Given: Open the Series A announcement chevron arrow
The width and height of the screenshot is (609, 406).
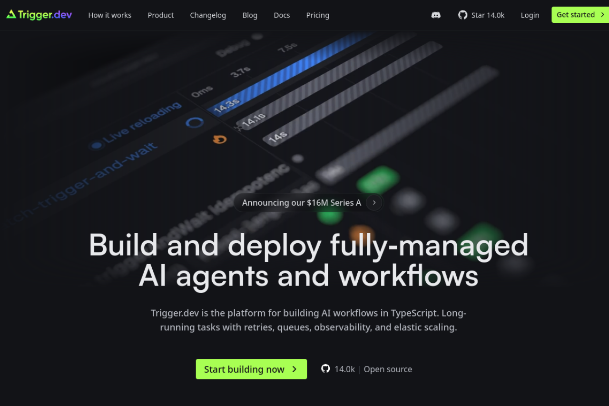Looking at the screenshot, I should pos(374,202).
